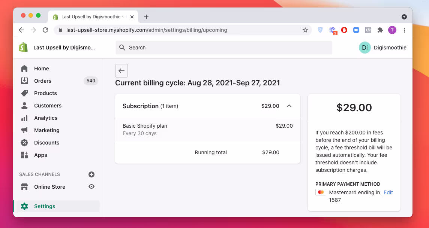Click the Discounts icon in the sidebar

[24, 143]
